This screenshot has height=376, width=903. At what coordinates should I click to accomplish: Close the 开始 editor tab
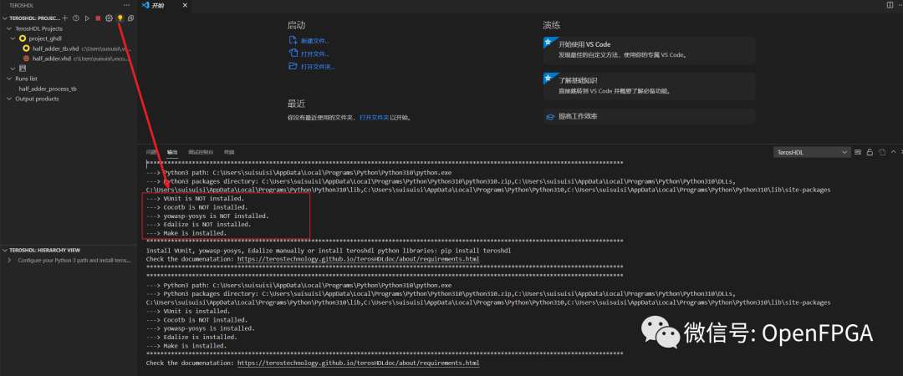(184, 5)
